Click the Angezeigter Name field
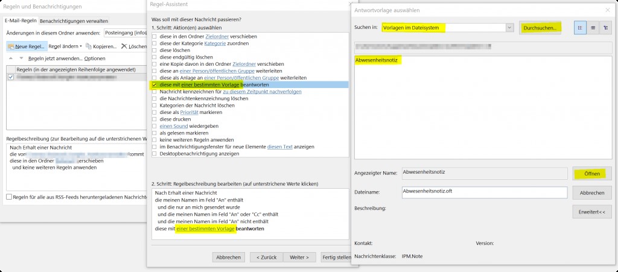The height and width of the screenshot is (272, 618). [x=485, y=173]
